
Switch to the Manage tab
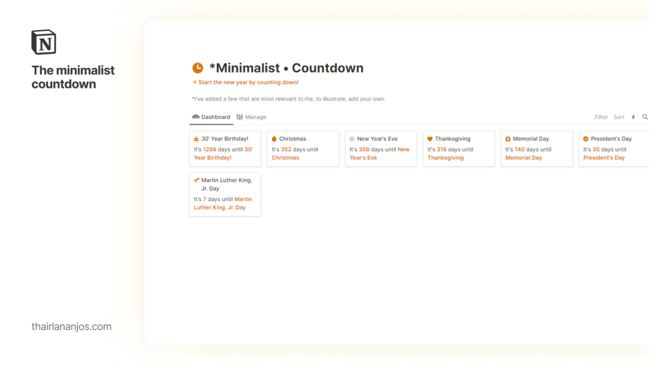pyautogui.click(x=251, y=117)
